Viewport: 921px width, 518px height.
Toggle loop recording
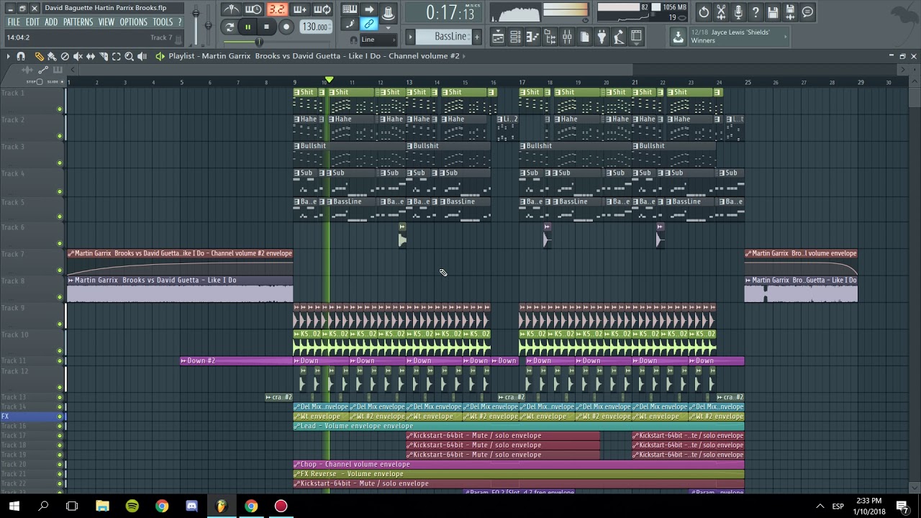tap(322, 9)
